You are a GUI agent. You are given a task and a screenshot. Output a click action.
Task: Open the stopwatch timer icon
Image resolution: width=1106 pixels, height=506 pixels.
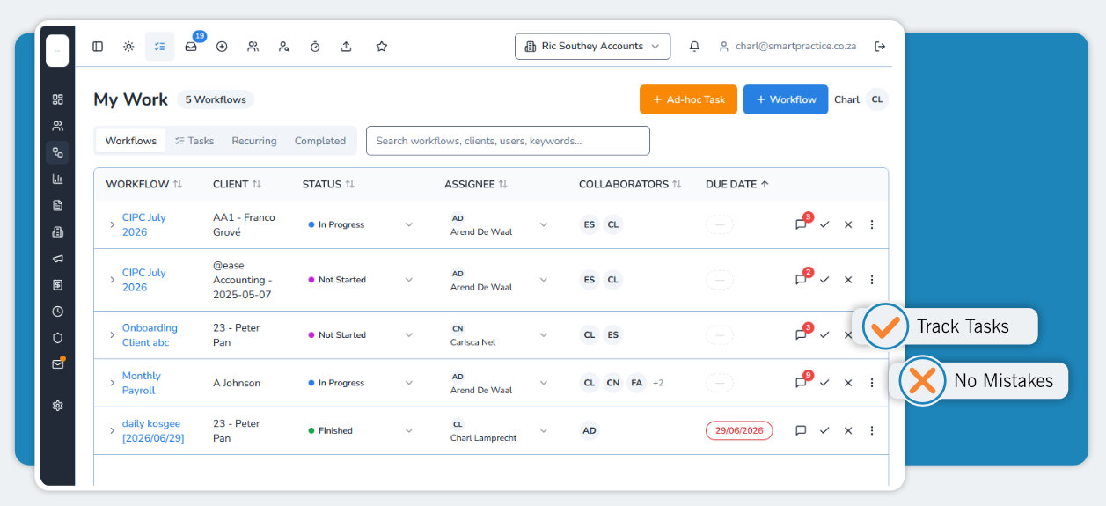coord(315,47)
